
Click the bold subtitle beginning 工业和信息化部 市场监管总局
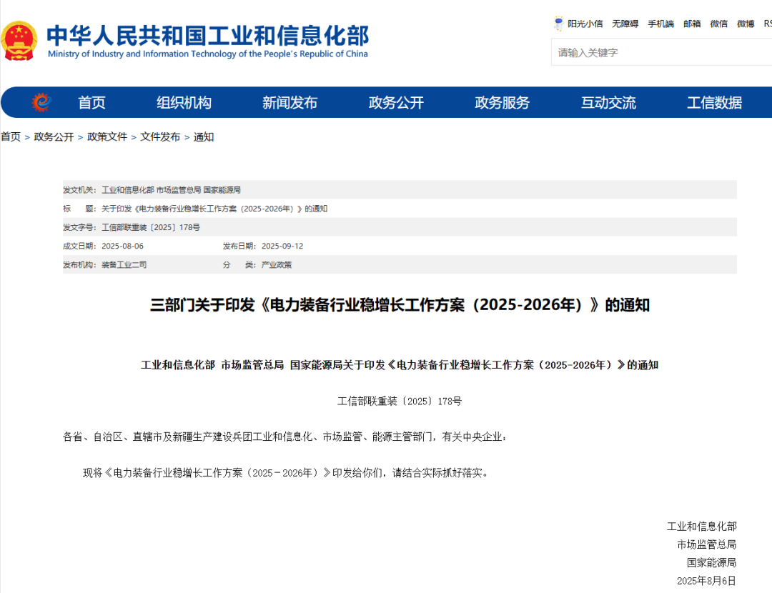coord(400,365)
